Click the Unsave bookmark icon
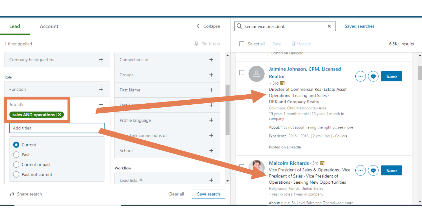 click(293, 44)
